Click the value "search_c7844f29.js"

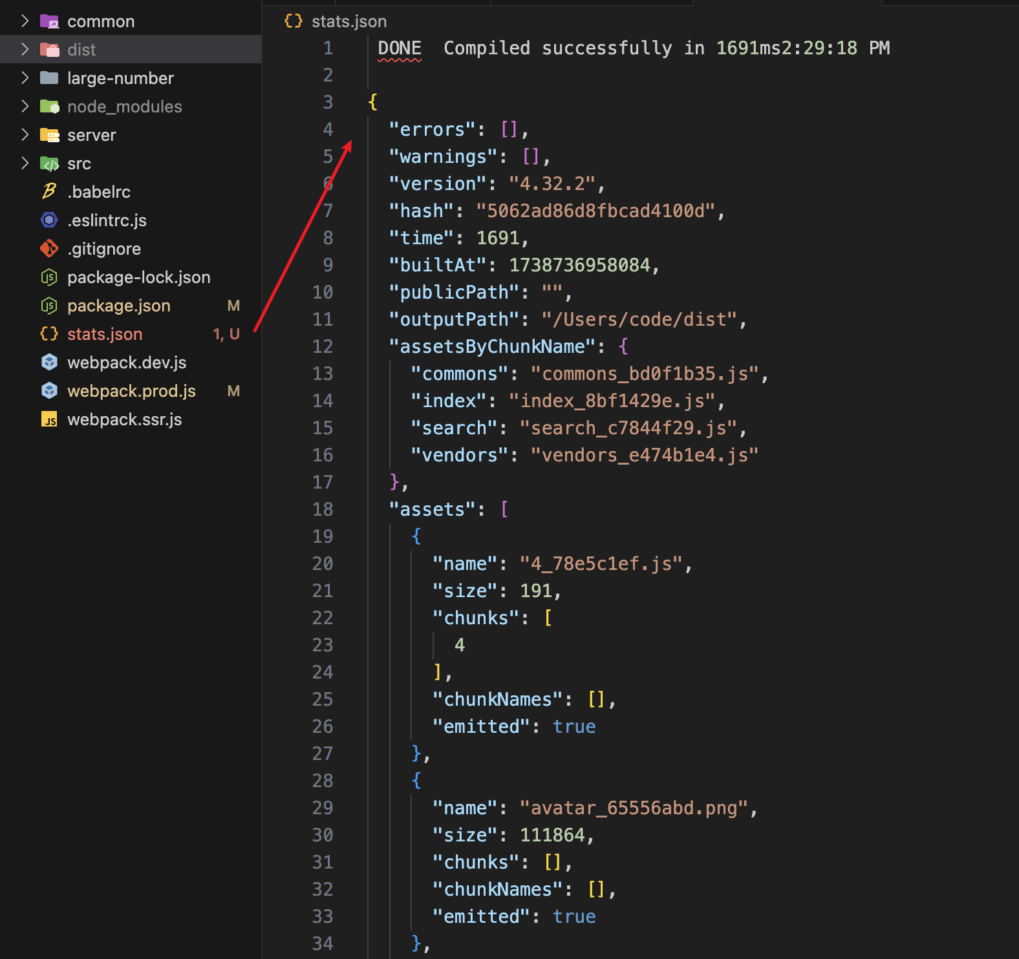[x=628, y=428]
